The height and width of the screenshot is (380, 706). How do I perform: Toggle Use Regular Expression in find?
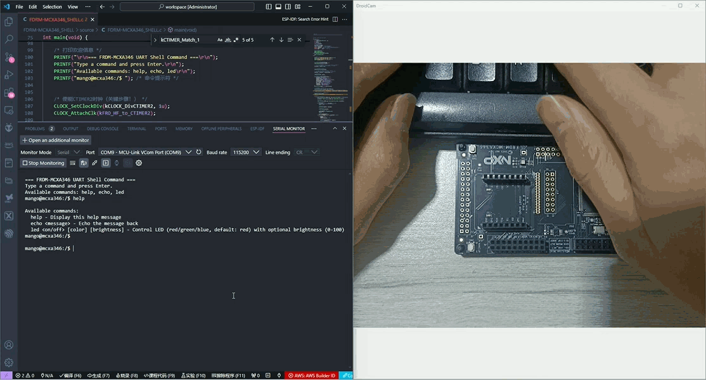pyautogui.click(x=236, y=40)
